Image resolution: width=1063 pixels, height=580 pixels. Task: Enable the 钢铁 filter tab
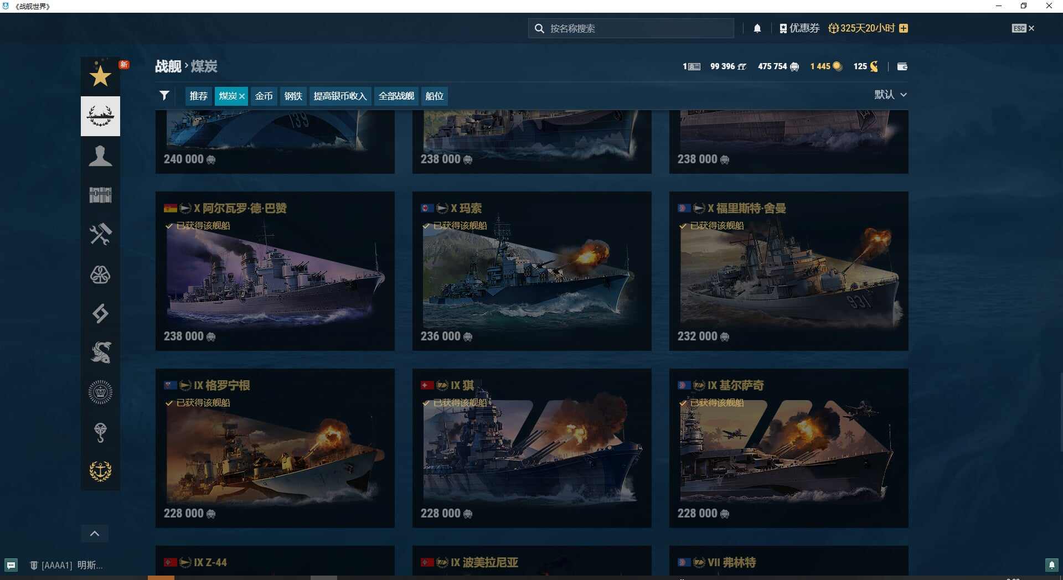[x=293, y=96]
